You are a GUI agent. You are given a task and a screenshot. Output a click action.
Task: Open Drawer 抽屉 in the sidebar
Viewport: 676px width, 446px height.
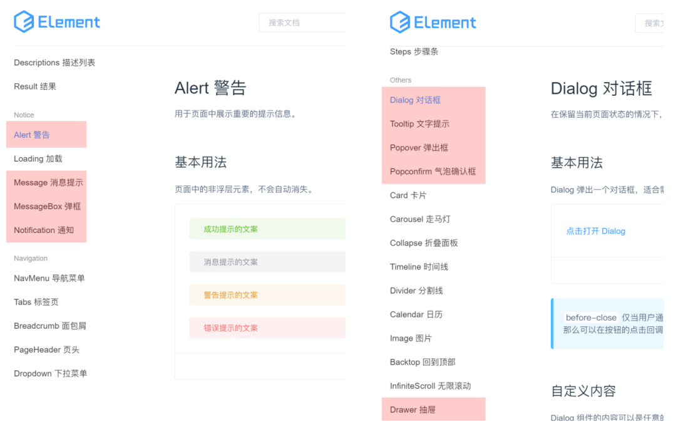pyautogui.click(x=412, y=410)
